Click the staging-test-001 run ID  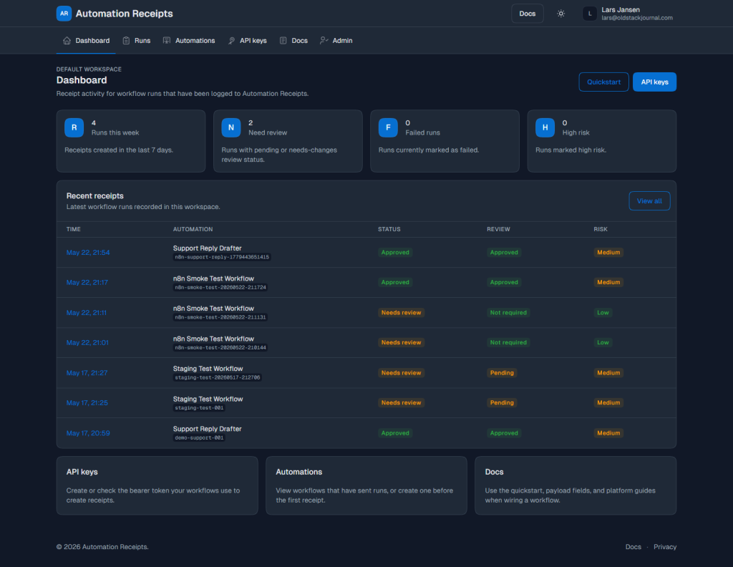[199, 408]
